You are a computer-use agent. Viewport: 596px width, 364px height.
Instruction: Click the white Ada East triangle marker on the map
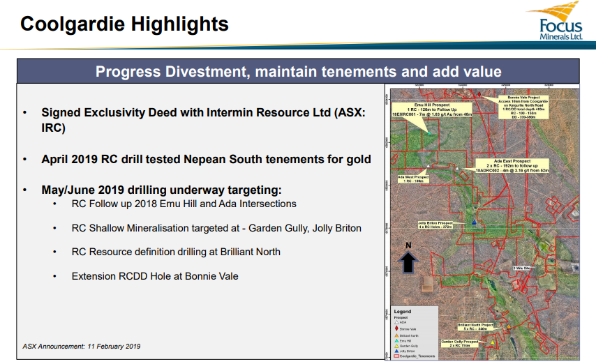pos(457,168)
